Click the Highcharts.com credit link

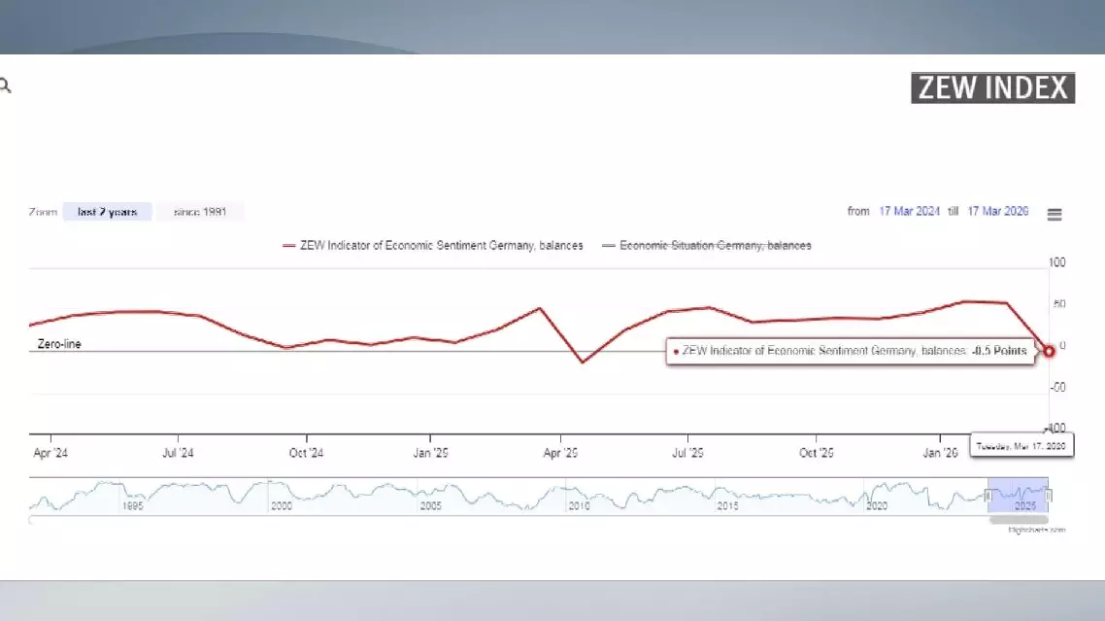[x=1036, y=530]
